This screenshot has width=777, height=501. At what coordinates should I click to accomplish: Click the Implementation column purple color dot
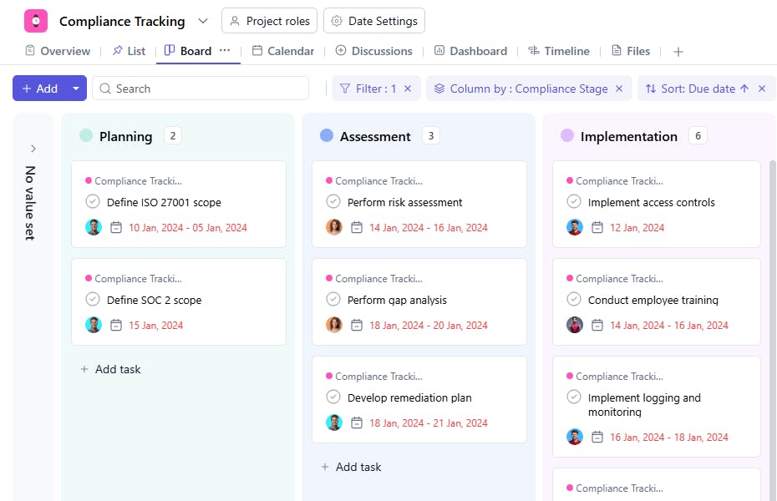(567, 136)
